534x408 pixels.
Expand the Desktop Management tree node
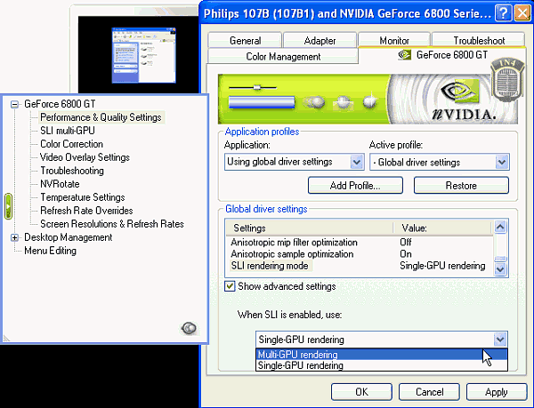pos(14,237)
